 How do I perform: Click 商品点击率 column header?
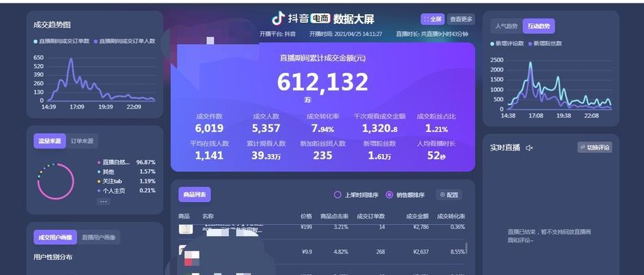coord(334,216)
